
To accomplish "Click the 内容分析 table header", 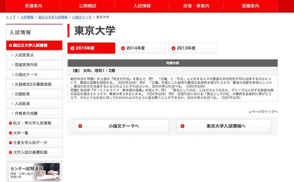I will [172, 63].
